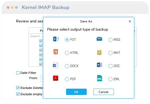Screen dimensions: 150x104
Task: Click the MHT file icon
Action: (99, 52)
